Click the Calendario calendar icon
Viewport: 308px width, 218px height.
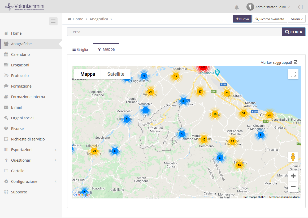[6, 54]
